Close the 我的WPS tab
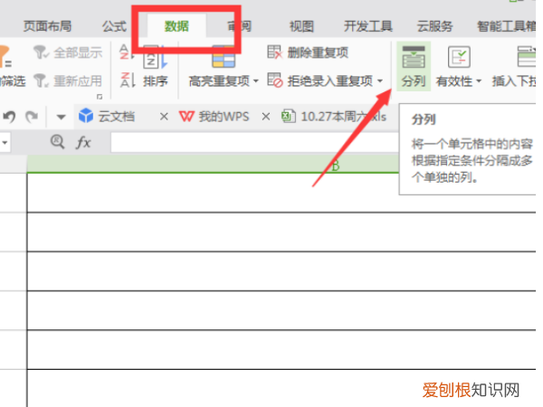Image resolution: width=543 pixels, height=407 pixels. (265, 117)
